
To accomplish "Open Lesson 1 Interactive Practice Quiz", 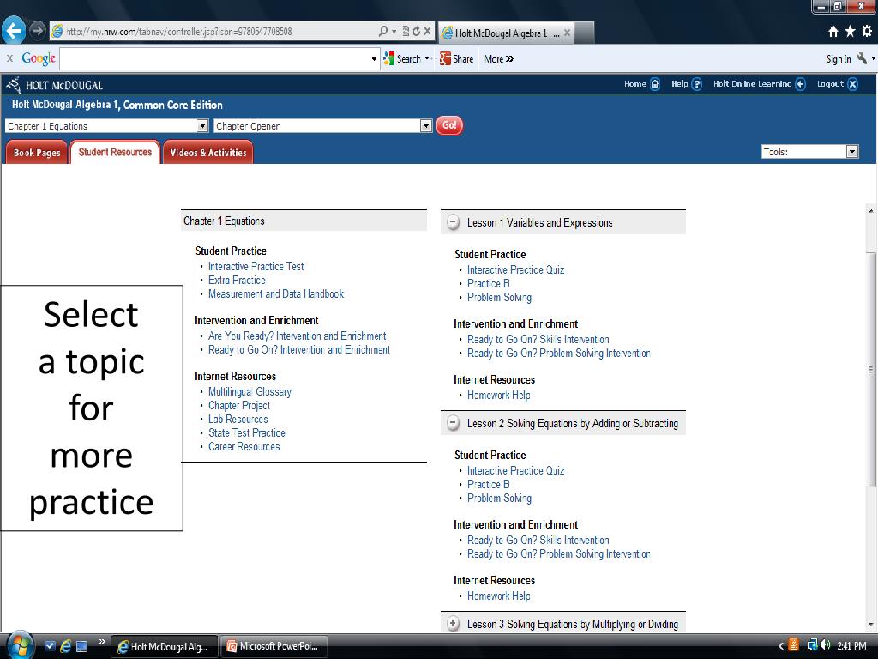I will click(515, 270).
